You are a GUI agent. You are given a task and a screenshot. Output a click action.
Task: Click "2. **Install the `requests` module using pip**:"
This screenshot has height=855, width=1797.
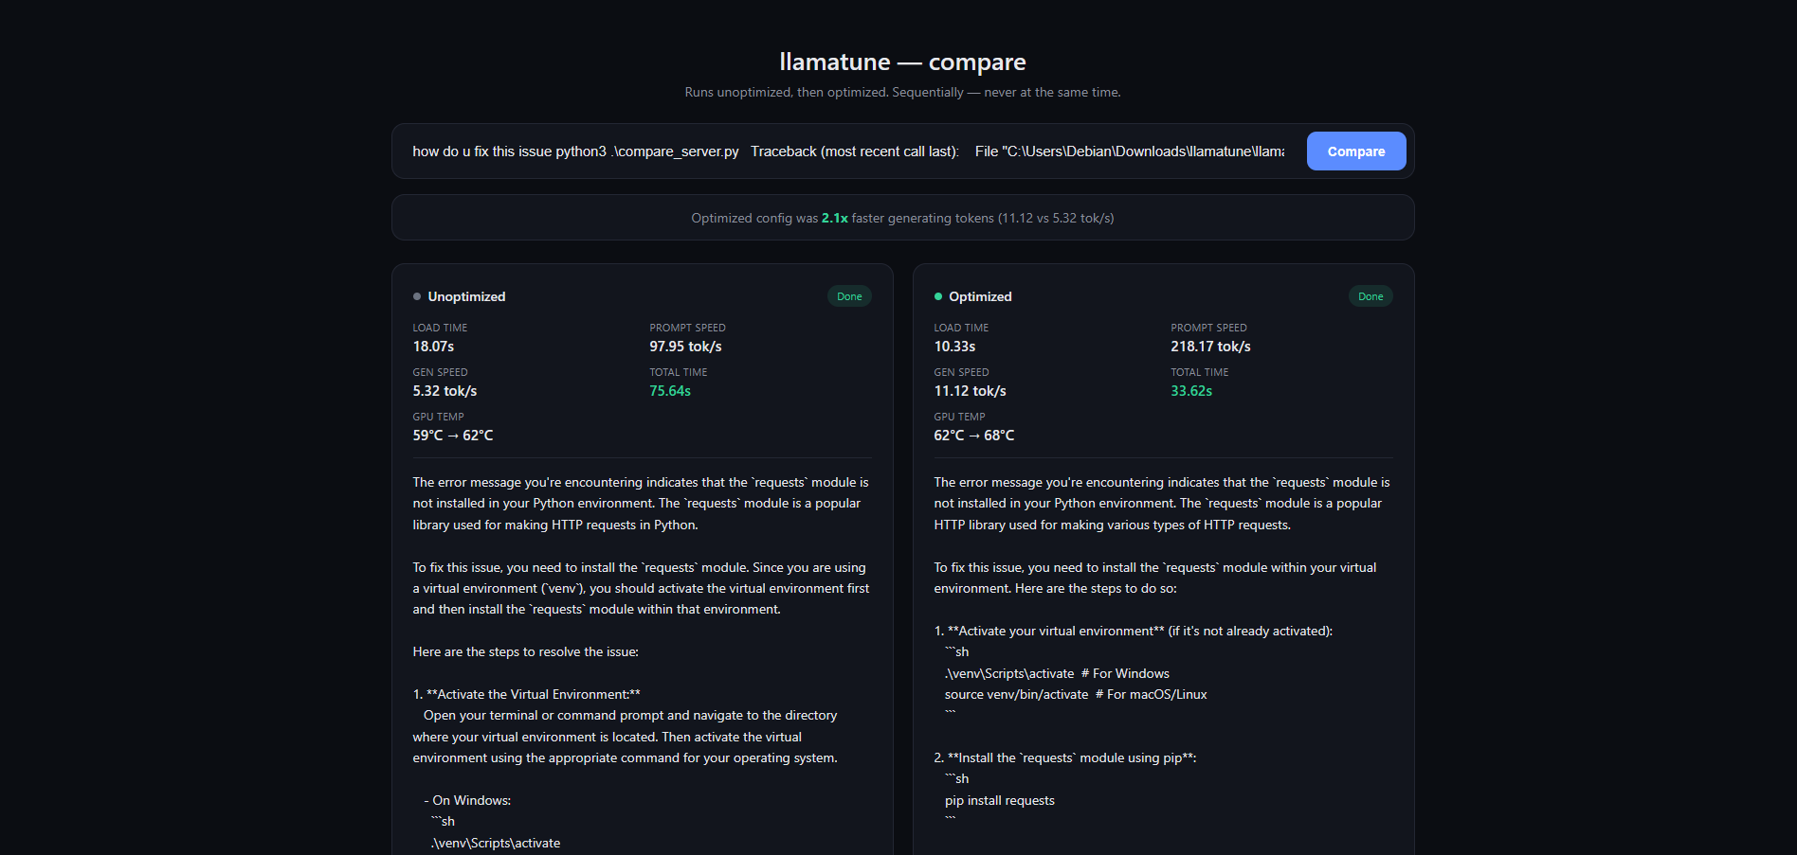[1065, 757]
